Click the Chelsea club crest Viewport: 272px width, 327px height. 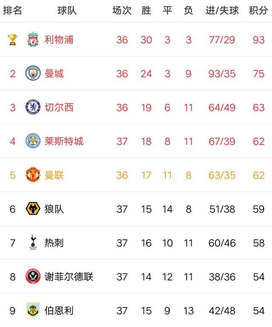click(x=33, y=107)
